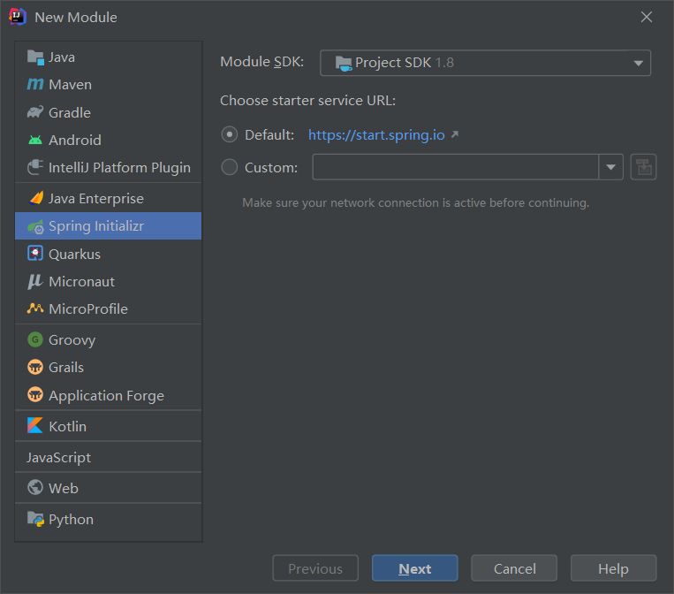Image resolution: width=674 pixels, height=594 pixels.
Task: Open the https://start.spring.io link
Action: coord(376,135)
